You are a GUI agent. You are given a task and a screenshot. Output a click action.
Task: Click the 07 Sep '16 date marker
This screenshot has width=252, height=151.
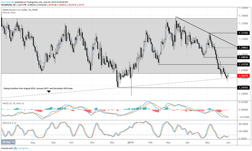(x=9, y=142)
